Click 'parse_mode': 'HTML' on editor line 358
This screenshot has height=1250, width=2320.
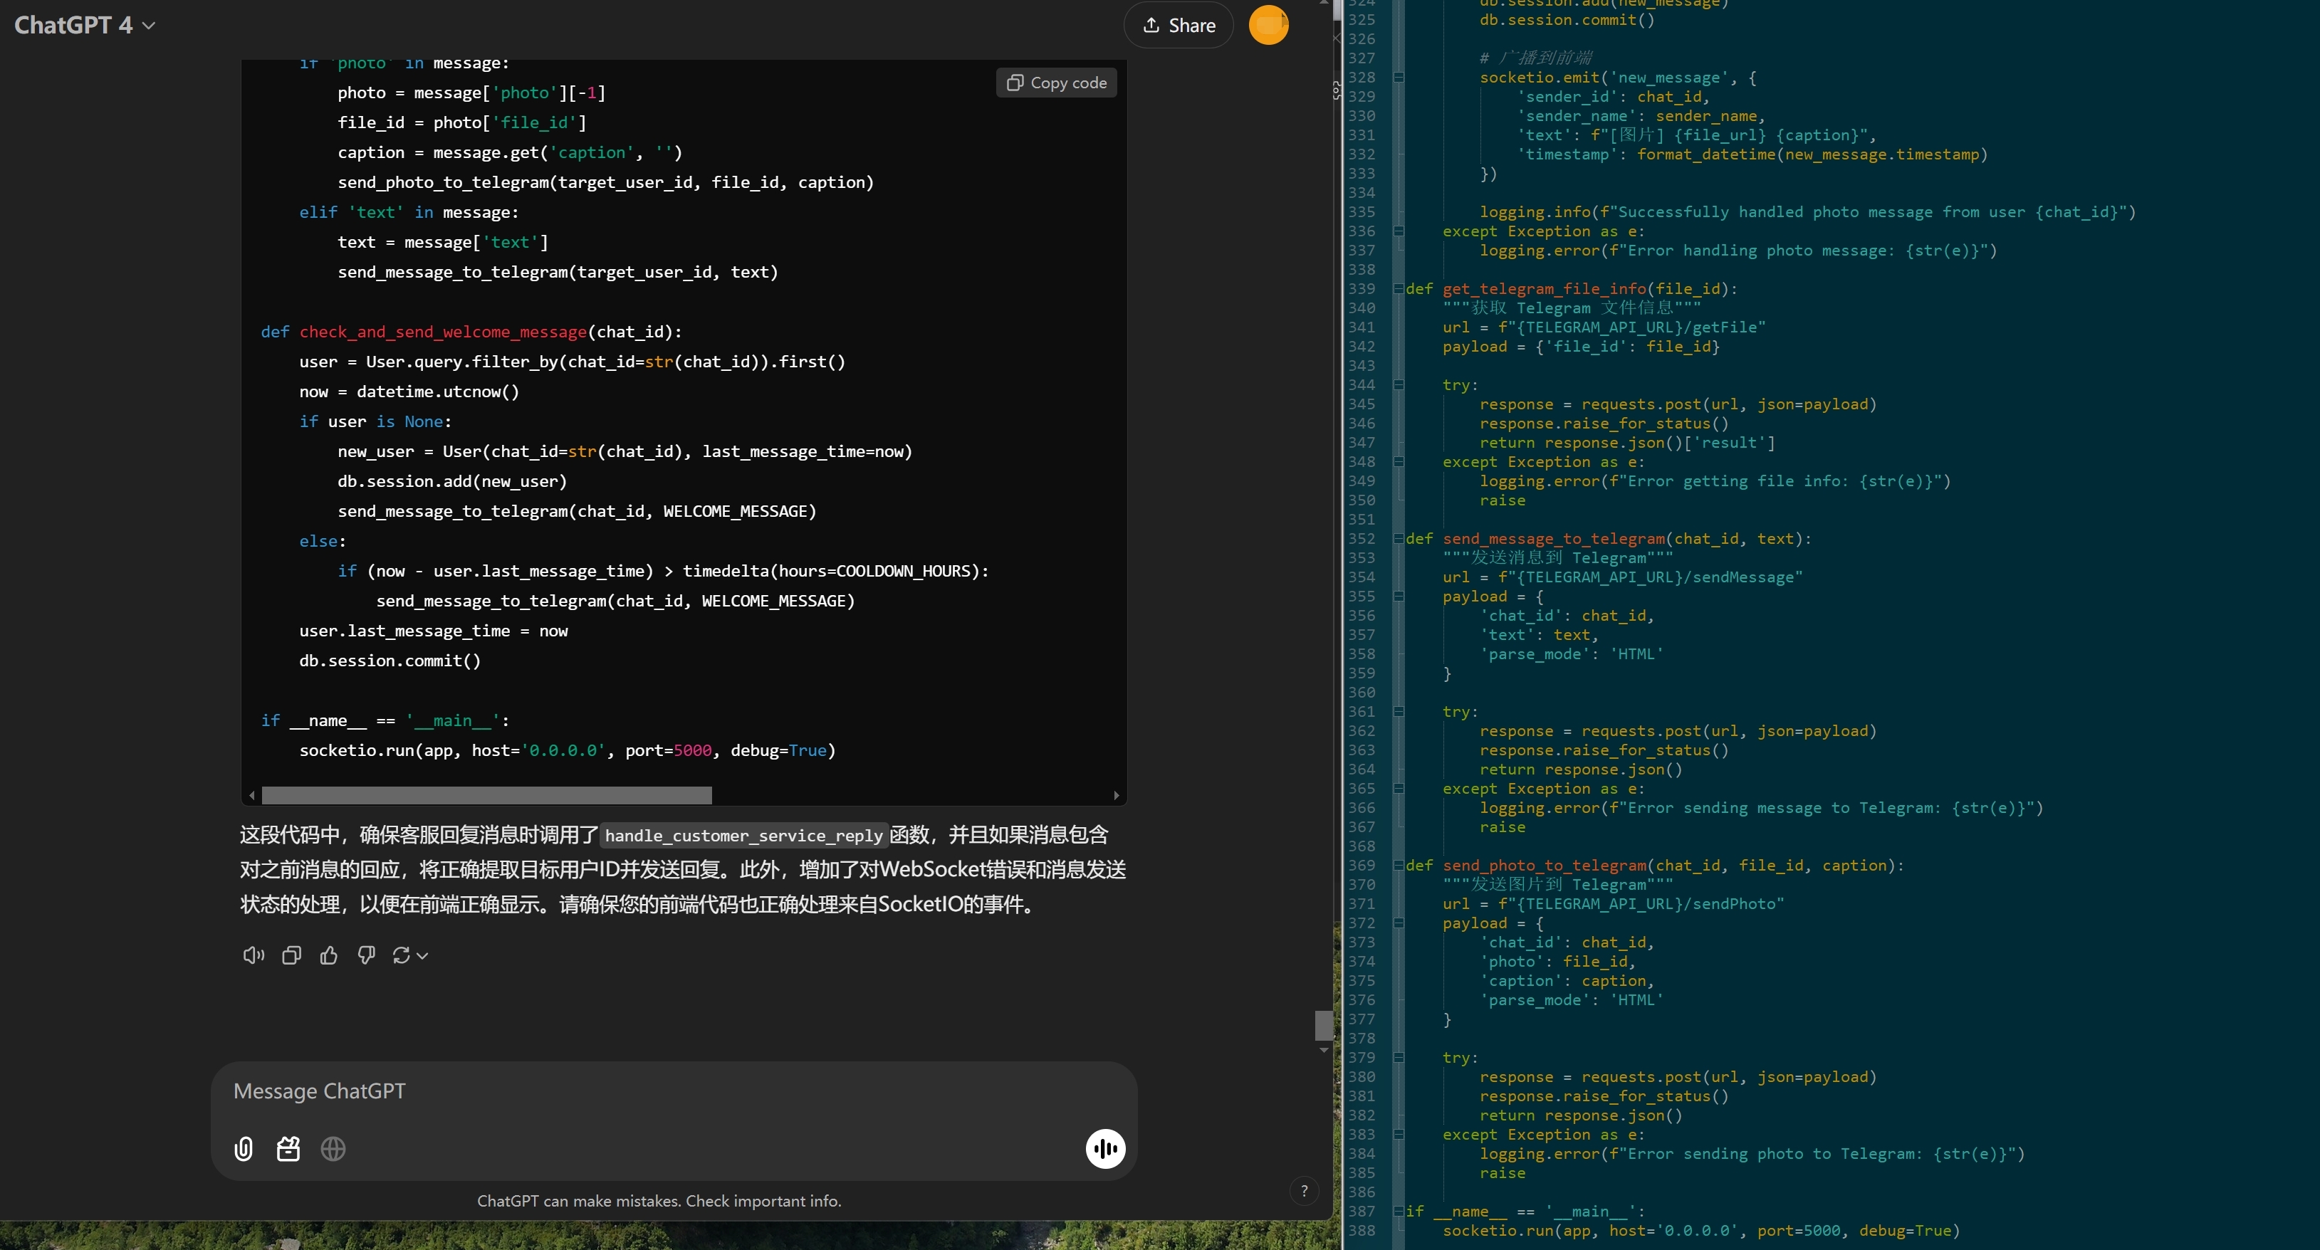tap(1571, 653)
